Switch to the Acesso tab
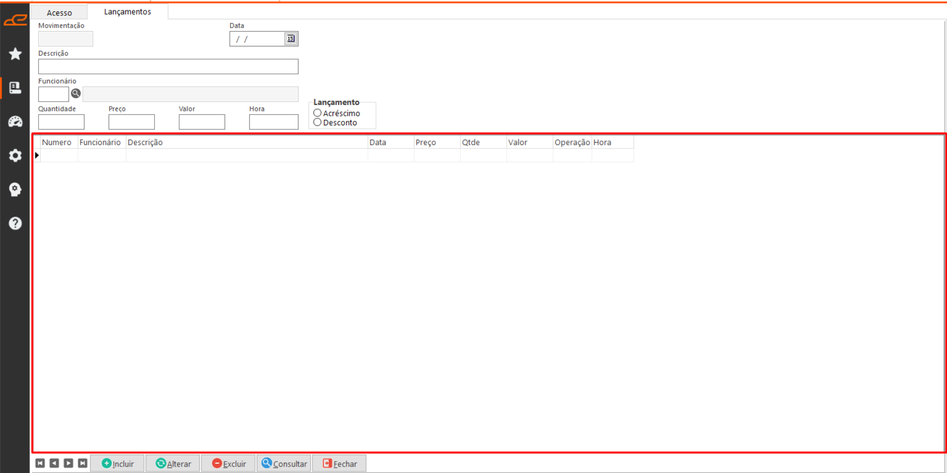Screen dimensions: 947x473 coord(59,12)
